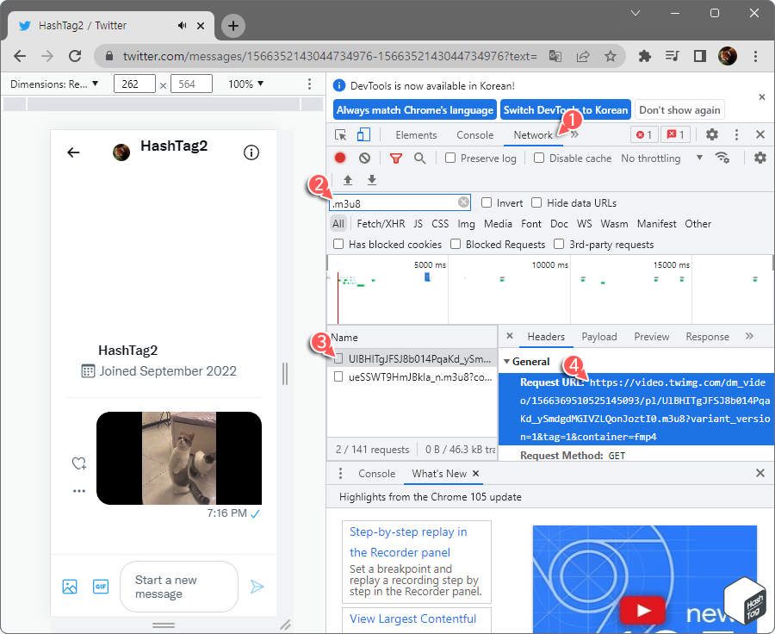The width and height of the screenshot is (775, 634).
Task: Open Network panel settings gear
Action: tap(759, 158)
